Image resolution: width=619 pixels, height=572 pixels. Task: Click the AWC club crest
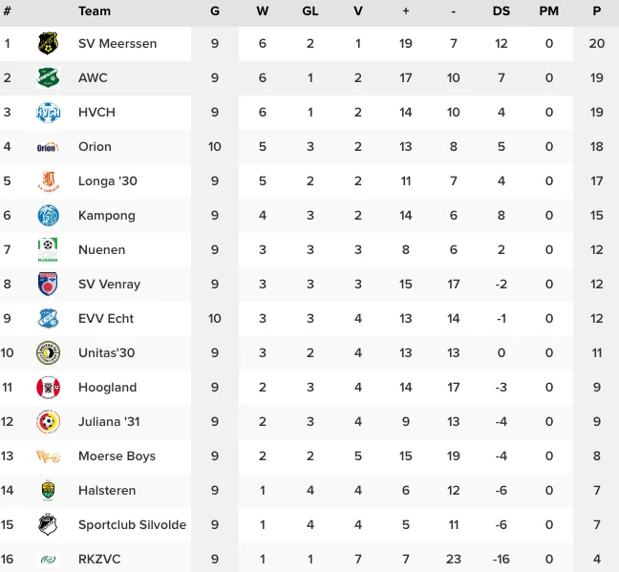48,77
